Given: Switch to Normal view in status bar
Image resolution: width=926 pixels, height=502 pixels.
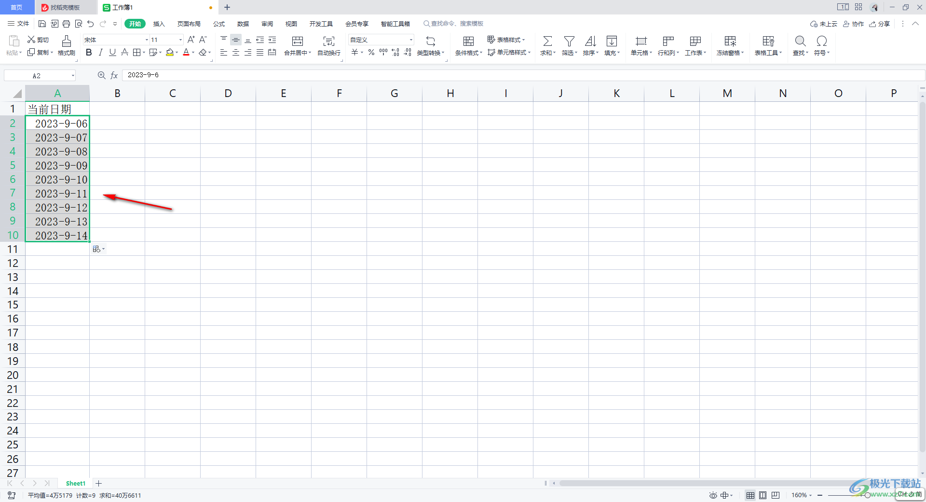Looking at the screenshot, I should 750,495.
